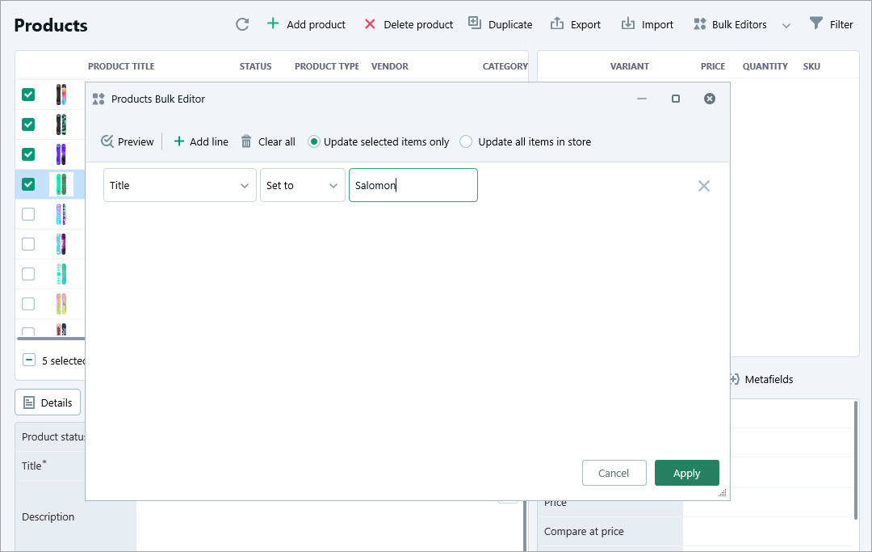Select 'Update all items in store' radio

coord(466,142)
